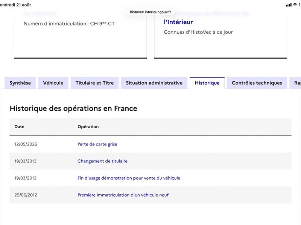This screenshot has height=225, width=301.
Task: Open the Synthèse tab
Action: coord(20,83)
